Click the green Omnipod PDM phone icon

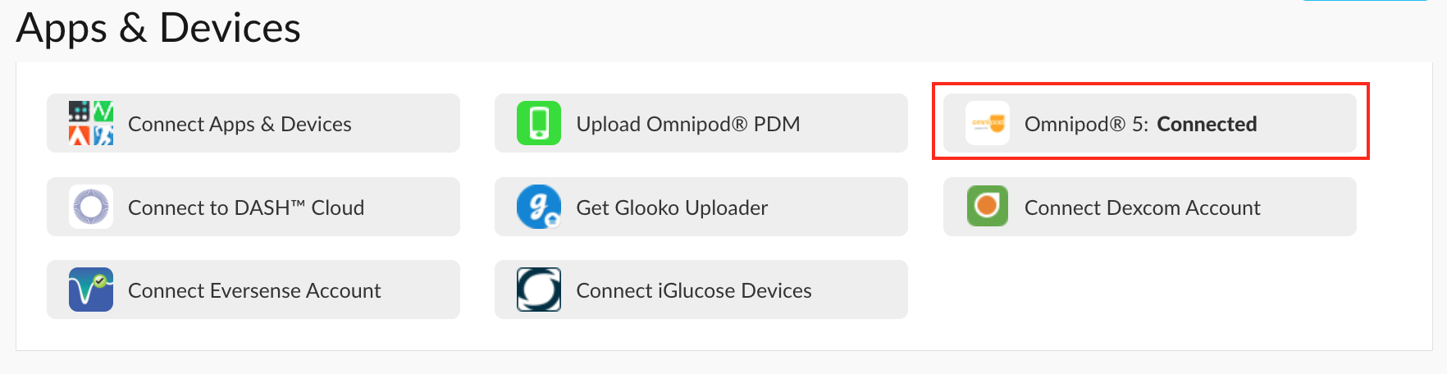point(539,123)
